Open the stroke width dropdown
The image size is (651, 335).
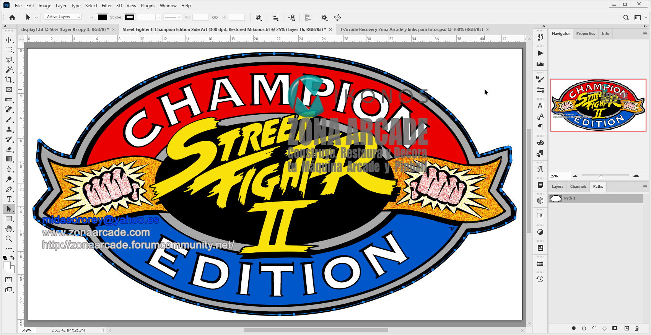pos(158,17)
